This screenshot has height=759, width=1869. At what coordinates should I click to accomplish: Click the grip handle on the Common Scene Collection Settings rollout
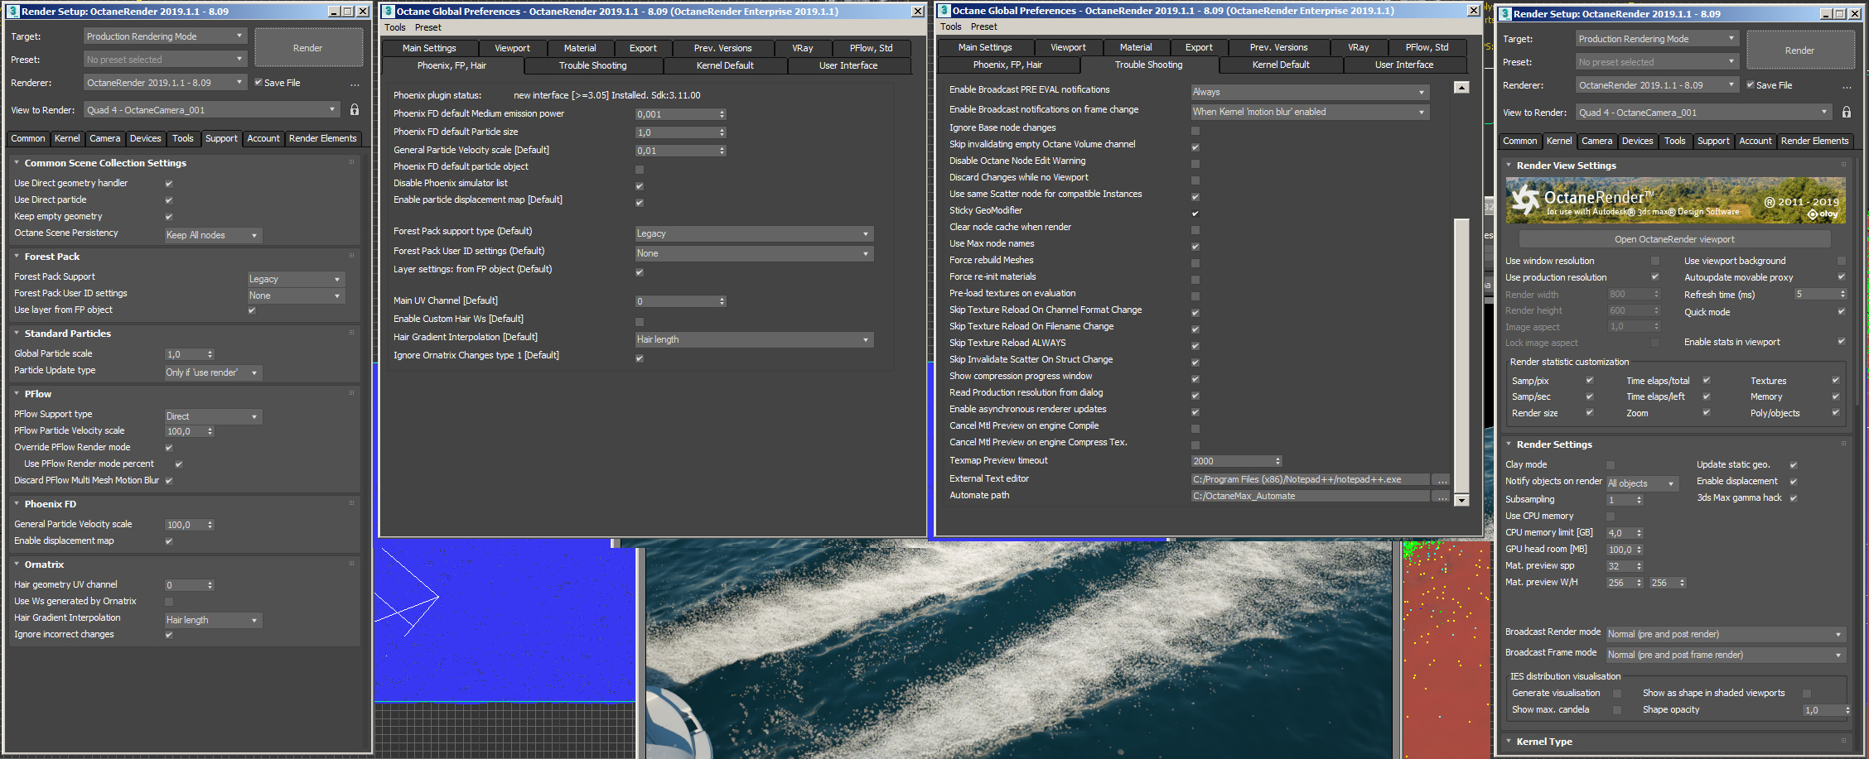351,162
